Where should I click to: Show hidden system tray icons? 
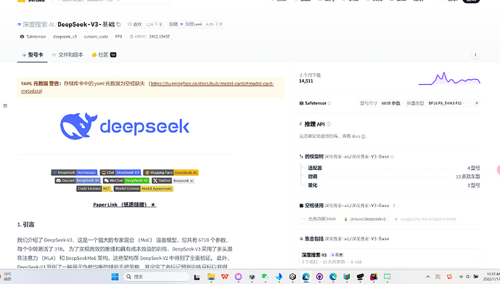click(x=427, y=277)
